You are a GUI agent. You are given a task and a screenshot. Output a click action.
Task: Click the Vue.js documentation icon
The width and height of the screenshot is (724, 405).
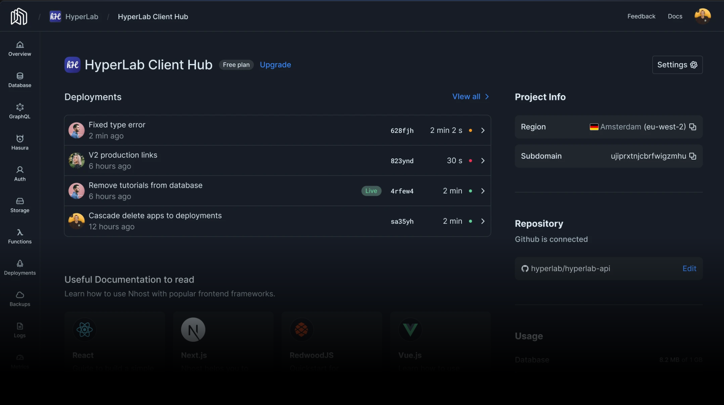[410, 329]
